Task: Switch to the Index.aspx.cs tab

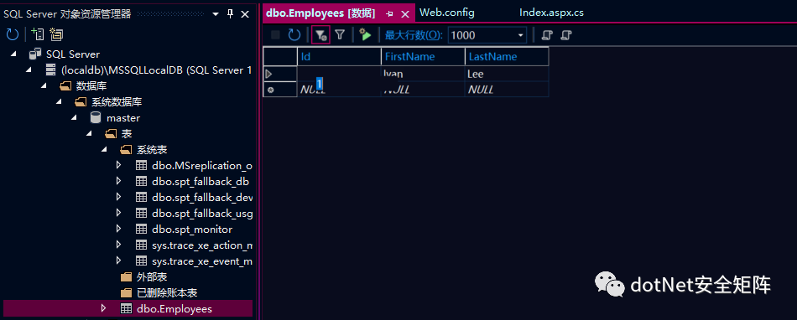Action: pyautogui.click(x=551, y=13)
